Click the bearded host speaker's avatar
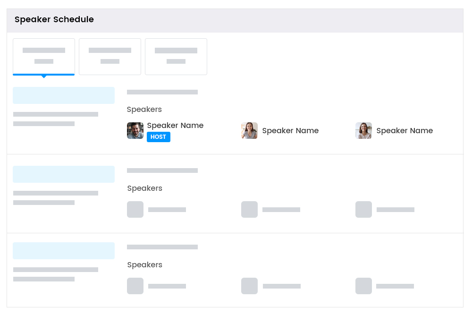Screen dimensions: 472x315 coord(135,131)
